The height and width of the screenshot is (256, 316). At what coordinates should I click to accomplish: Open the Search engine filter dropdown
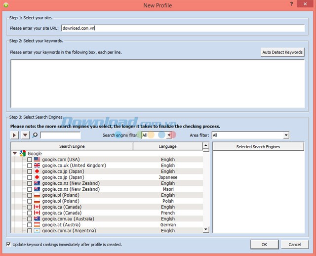(169, 135)
